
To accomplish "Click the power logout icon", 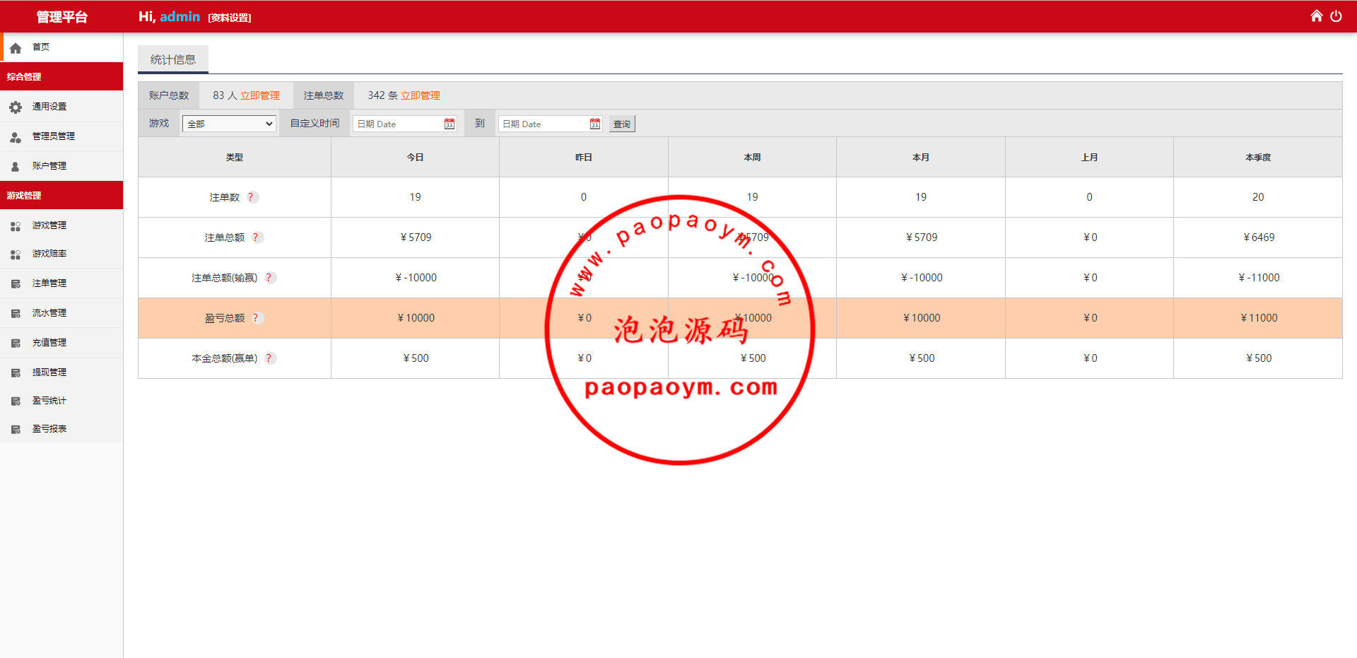I will pos(1336,16).
